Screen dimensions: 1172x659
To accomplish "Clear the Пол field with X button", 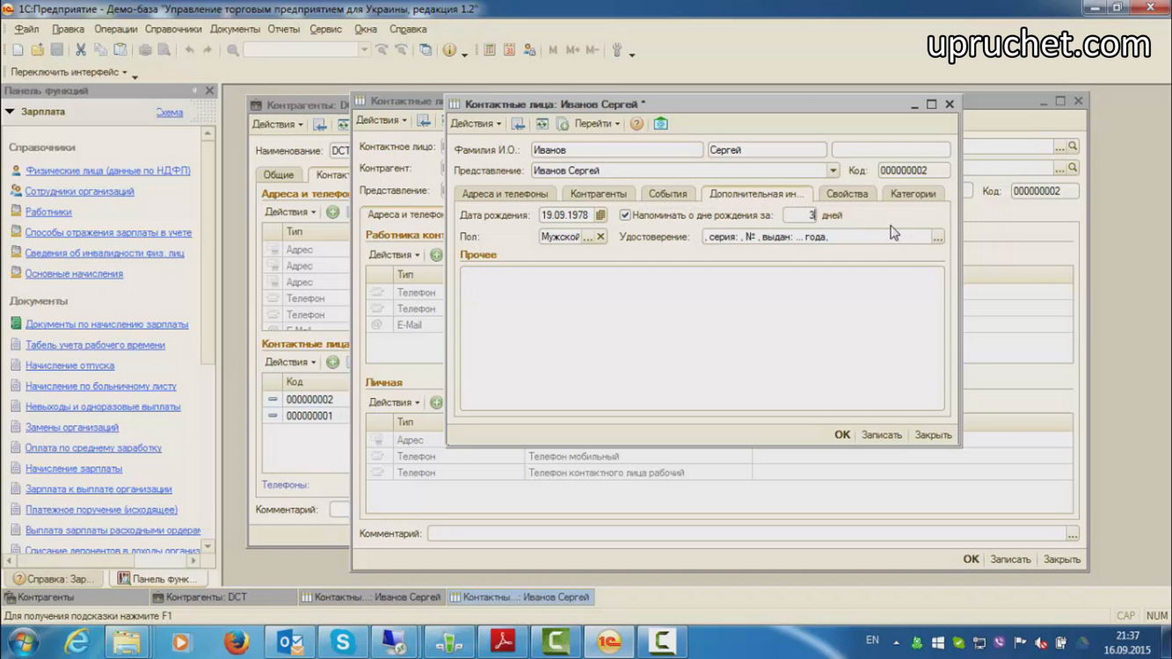I will pyautogui.click(x=601, y=236).
